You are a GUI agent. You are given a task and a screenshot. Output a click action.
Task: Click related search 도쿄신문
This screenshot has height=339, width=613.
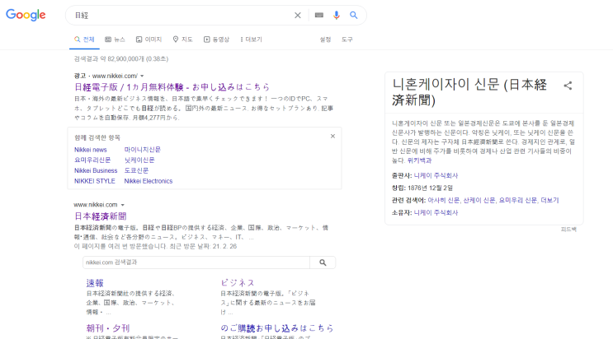tap(136, 170)
